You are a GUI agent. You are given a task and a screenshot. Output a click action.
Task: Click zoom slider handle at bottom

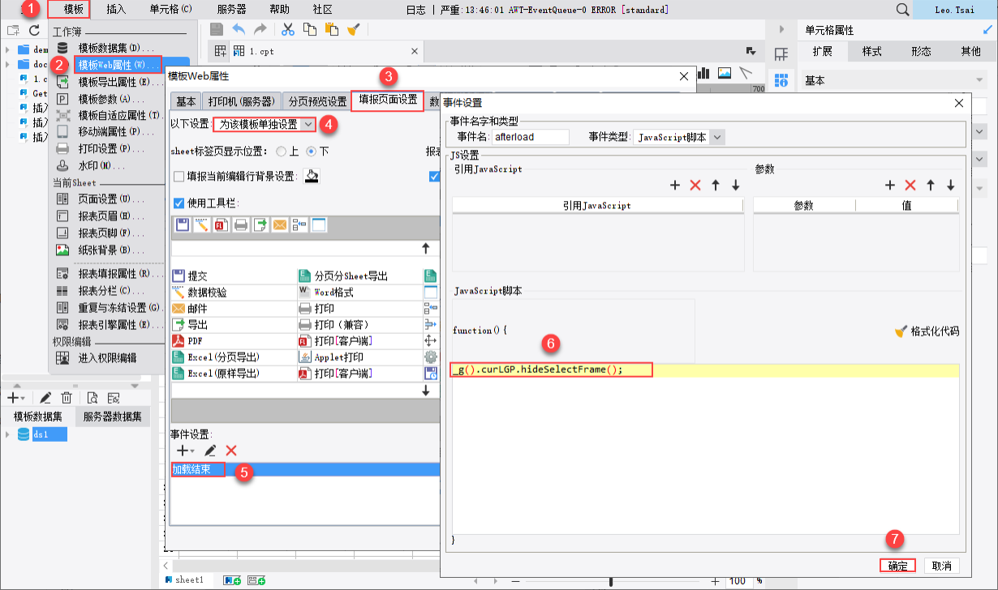611,581
